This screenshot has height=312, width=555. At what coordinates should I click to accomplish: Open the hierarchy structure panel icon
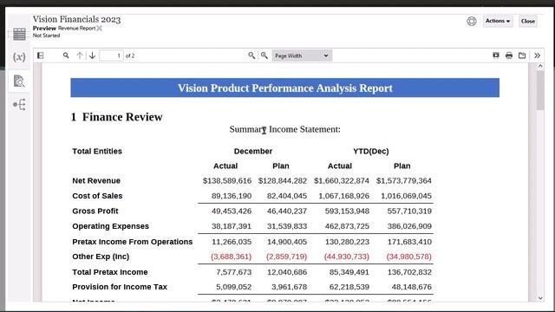[x=19, y=105]
